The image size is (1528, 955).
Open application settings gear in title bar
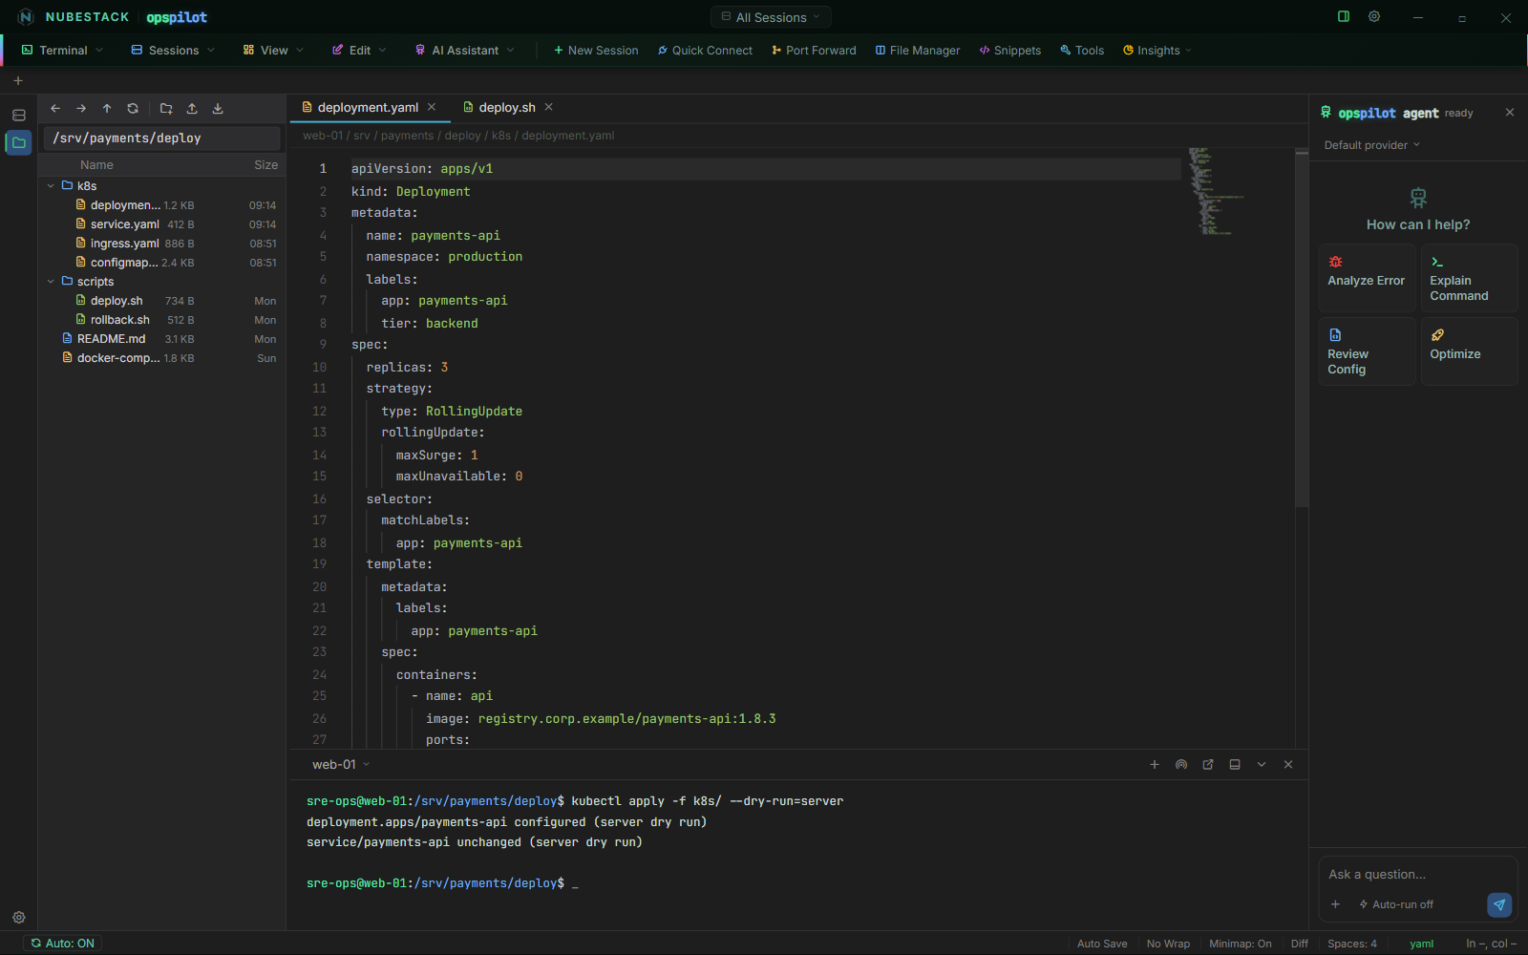(x=1374, y=16)
